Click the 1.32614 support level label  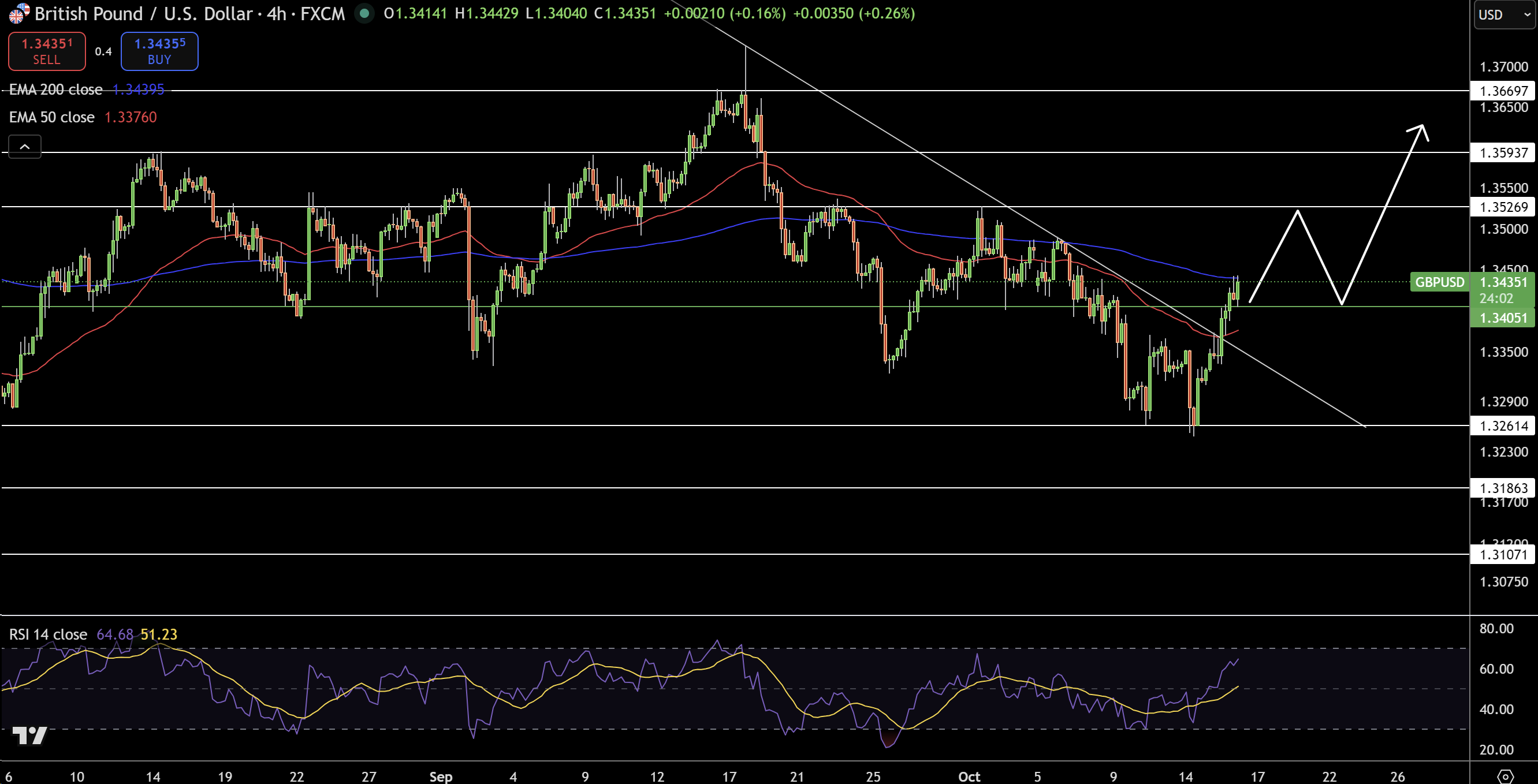coord(1502,426)
